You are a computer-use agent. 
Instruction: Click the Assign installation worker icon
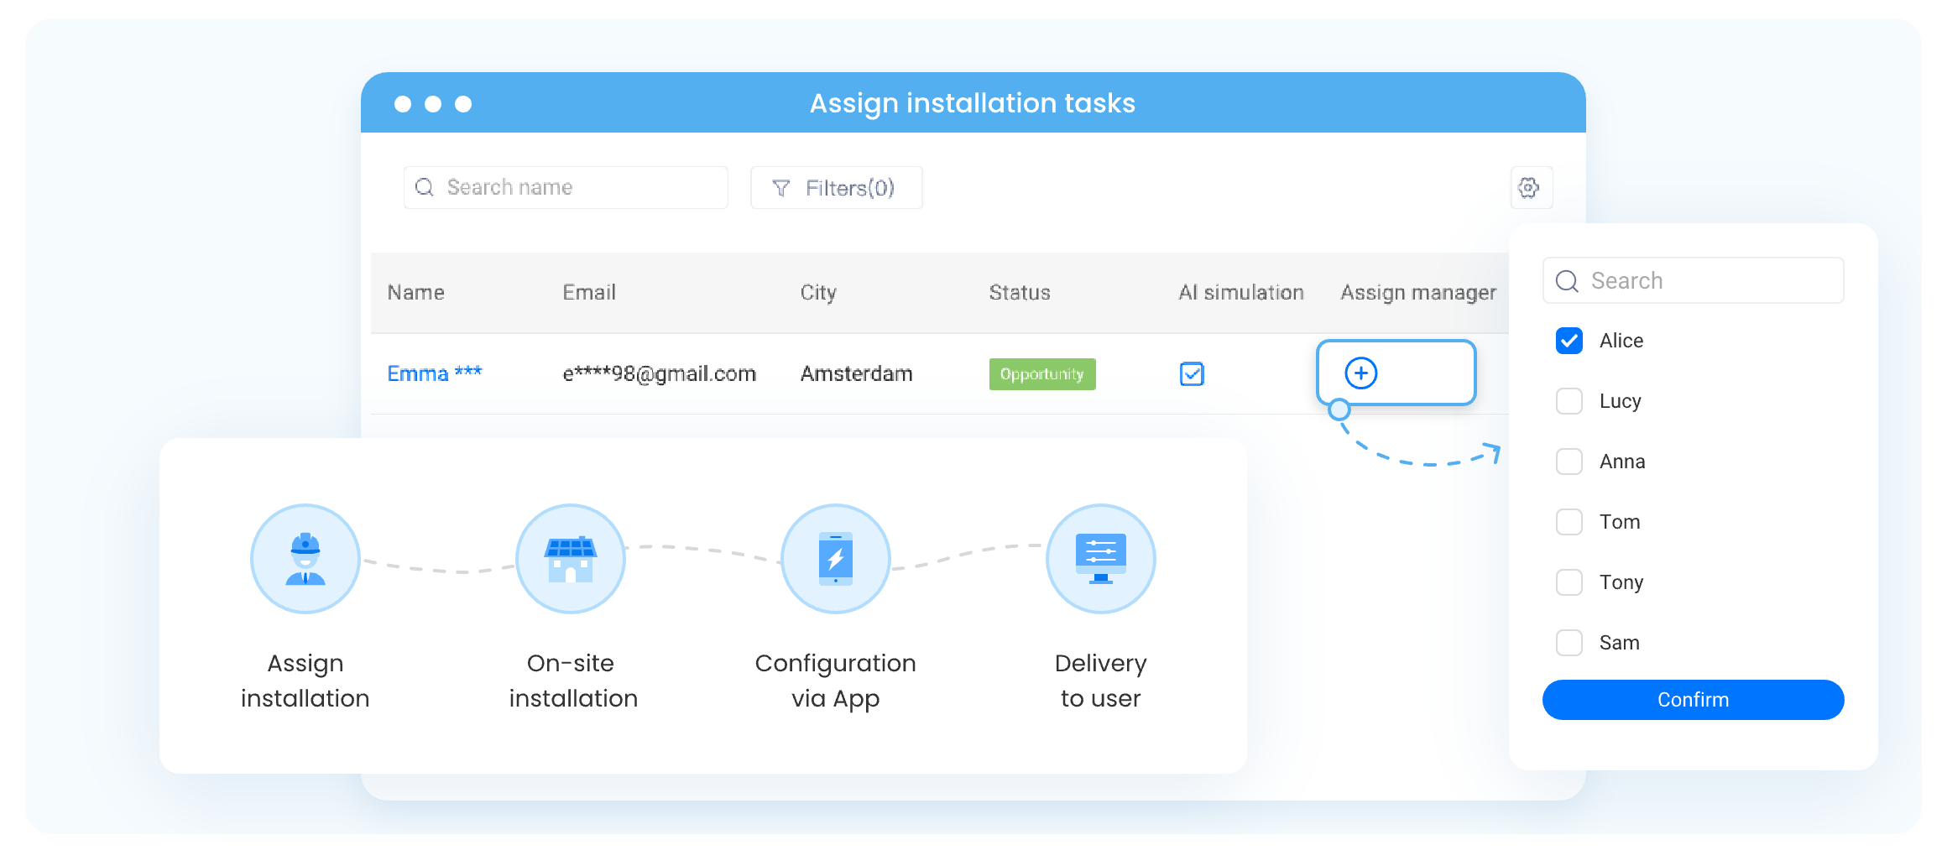pos(305,559)
